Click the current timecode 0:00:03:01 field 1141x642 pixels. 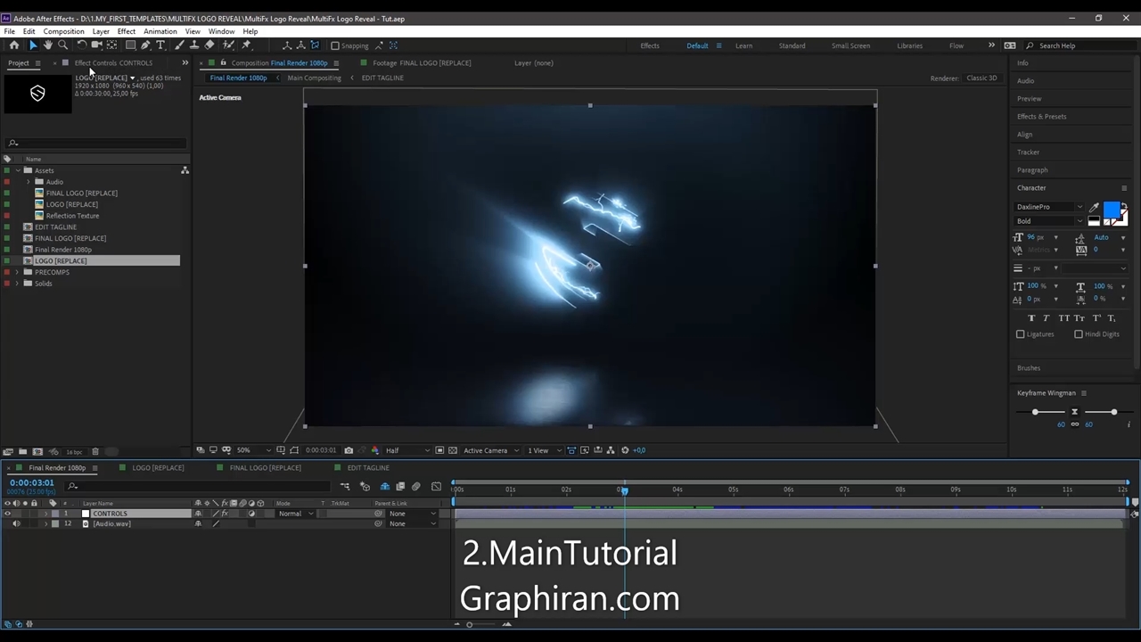[x=32, y=482]
